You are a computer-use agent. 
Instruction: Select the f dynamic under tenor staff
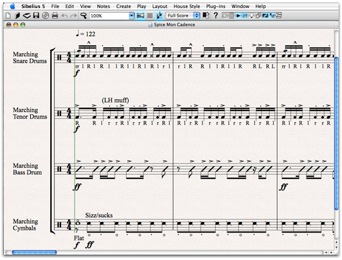(x=76, y=129)
